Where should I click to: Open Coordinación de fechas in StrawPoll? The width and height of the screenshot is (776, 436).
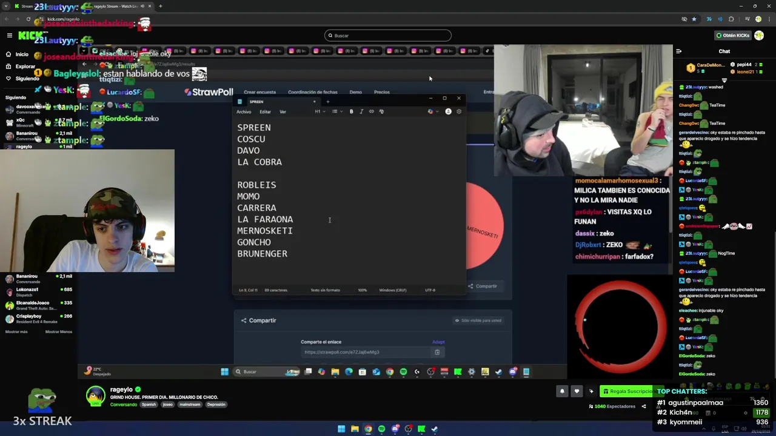pos(313,92)
